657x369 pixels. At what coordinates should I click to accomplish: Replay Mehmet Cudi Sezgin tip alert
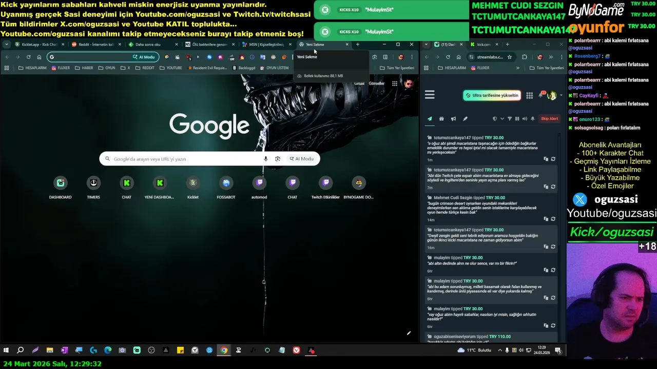tap(553, 219)
